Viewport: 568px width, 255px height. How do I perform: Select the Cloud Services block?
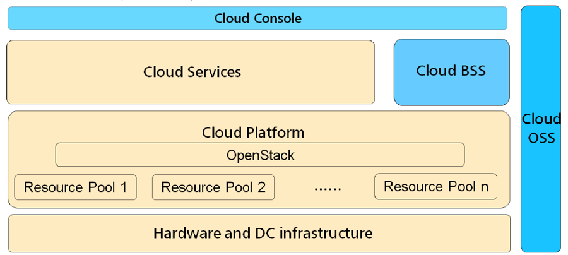click(191, 72)
